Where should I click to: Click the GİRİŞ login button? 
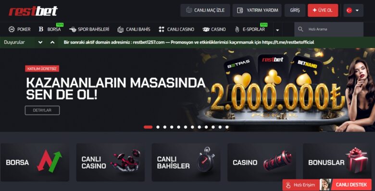[x=295, y=10]
